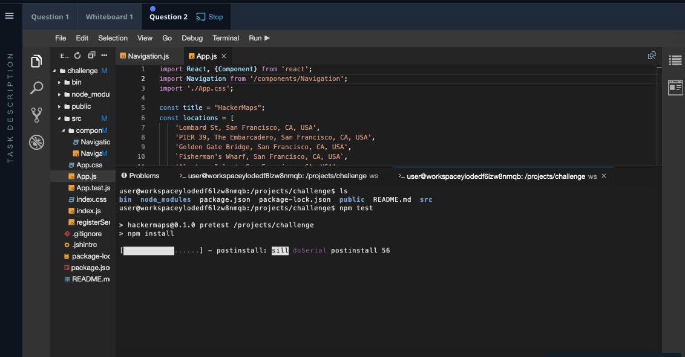
Task: Stop screen sharing with Stop button
Action: 210,17
